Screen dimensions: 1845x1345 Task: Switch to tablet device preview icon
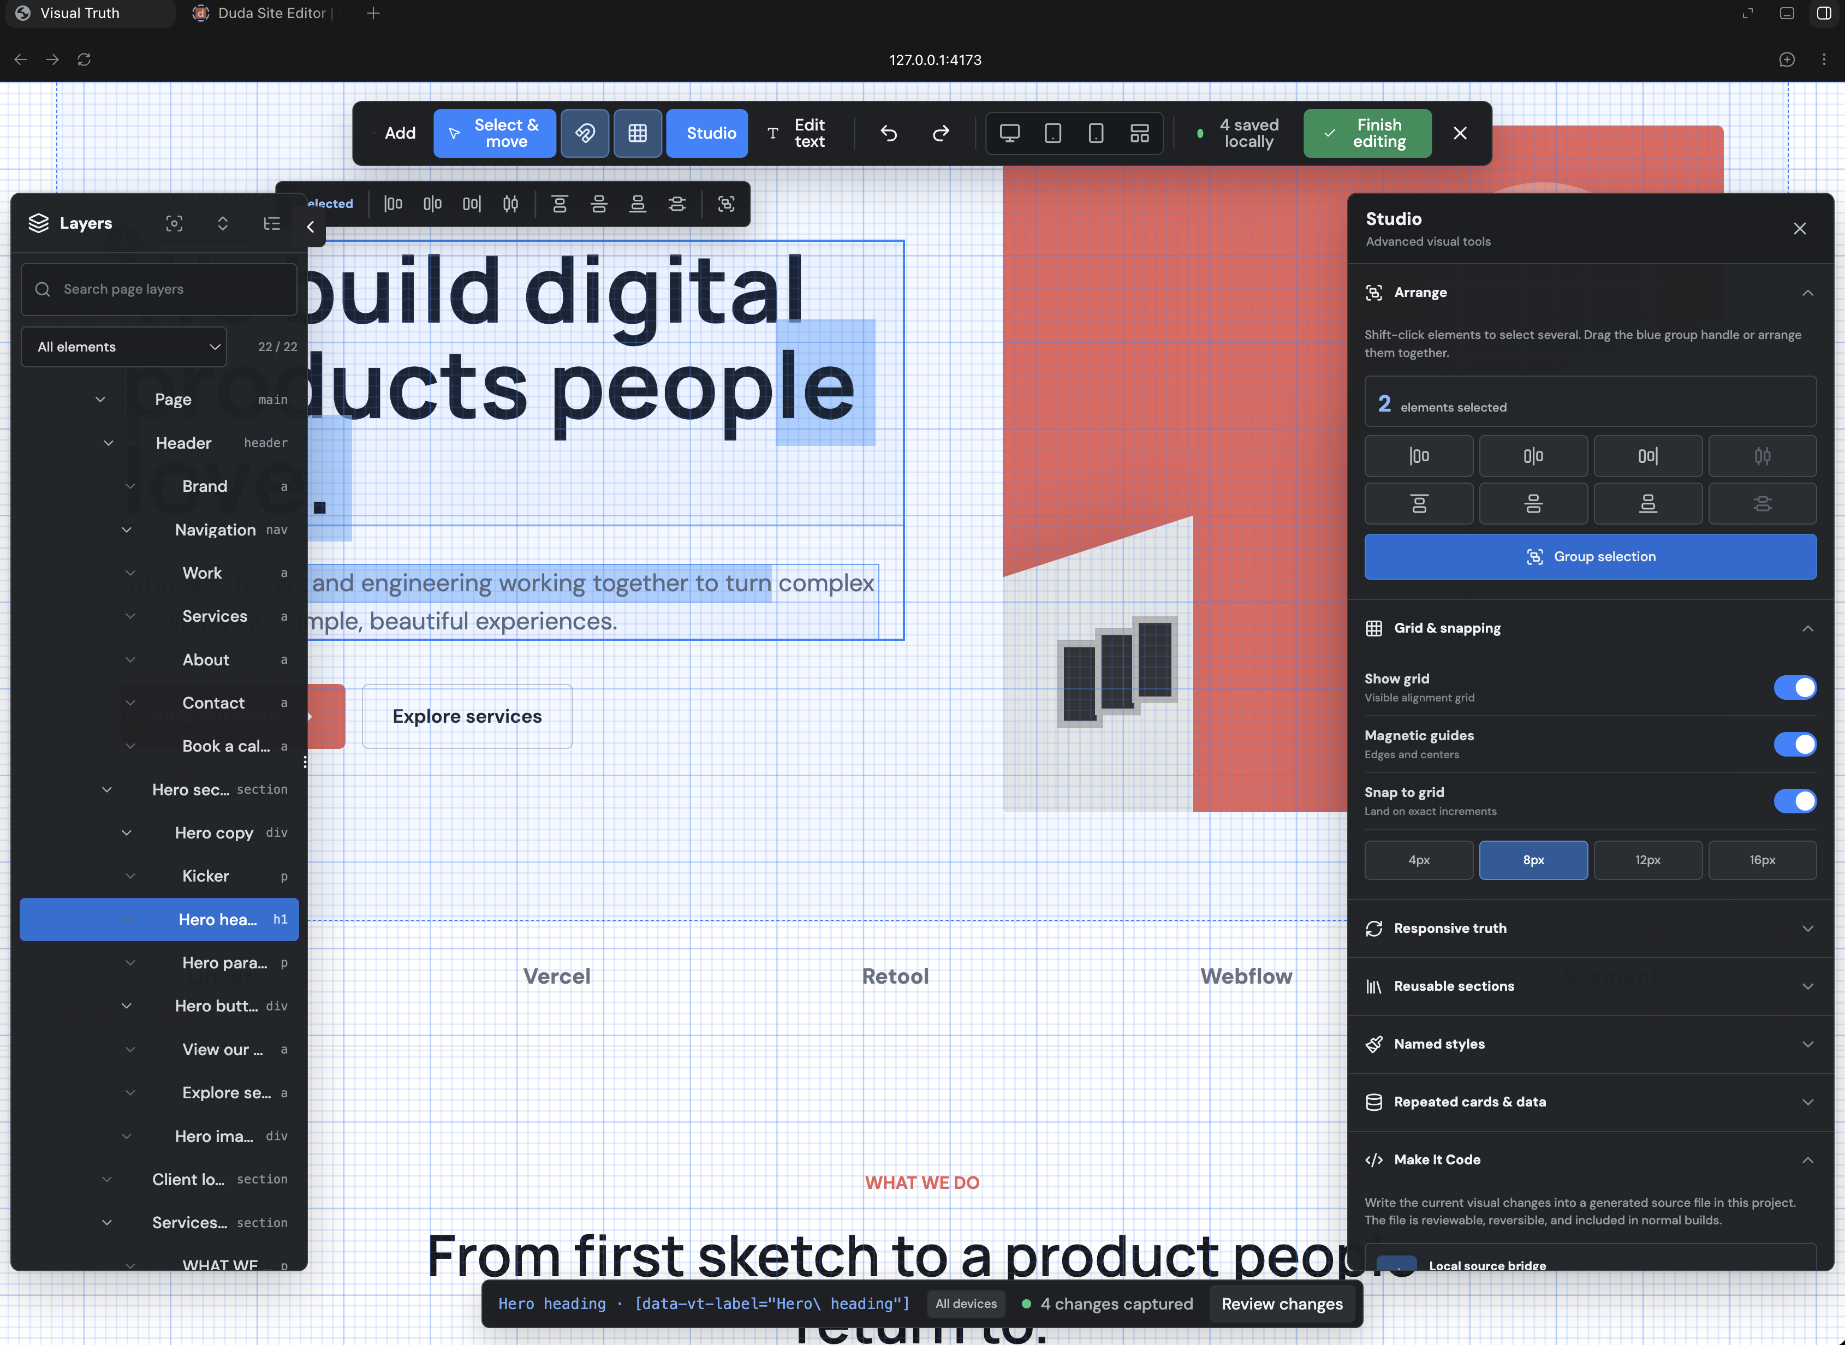point(1053,133)
